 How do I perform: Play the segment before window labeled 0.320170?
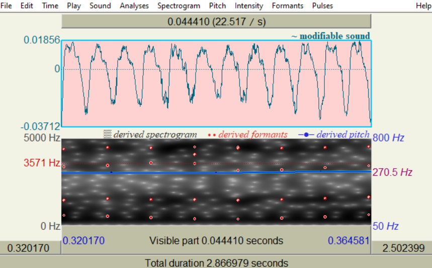click(x=30, y=248)
